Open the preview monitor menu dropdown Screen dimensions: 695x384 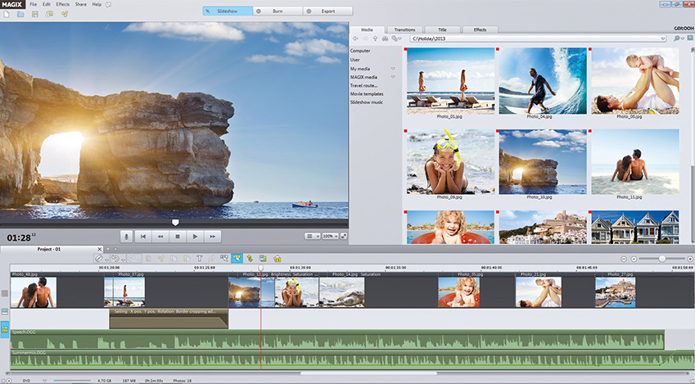click(313, 237)
